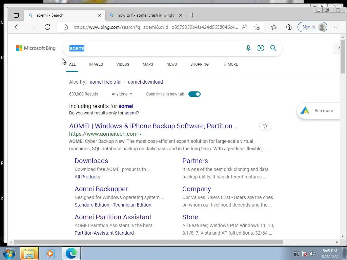The image size is (347, 260).
Task: Open tab actions menu icon
Action: click(16, 15)
